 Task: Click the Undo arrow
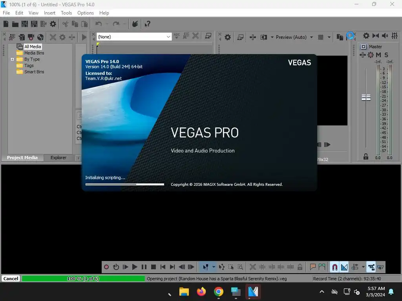99,24
